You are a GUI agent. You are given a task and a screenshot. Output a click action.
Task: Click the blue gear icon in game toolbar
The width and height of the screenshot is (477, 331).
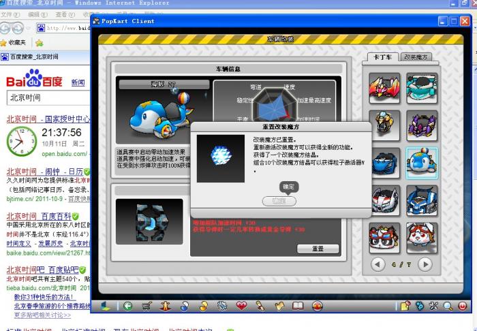(222, 306)
